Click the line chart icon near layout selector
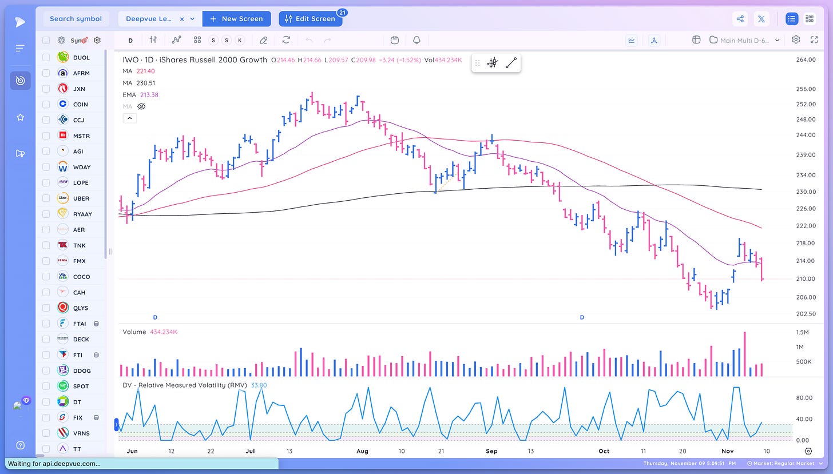 [x=632, y=40]
